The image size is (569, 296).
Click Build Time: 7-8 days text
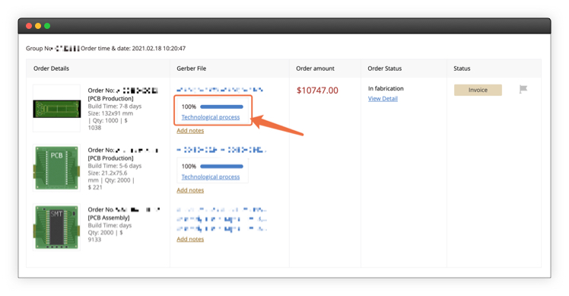(x=115, y=106)
